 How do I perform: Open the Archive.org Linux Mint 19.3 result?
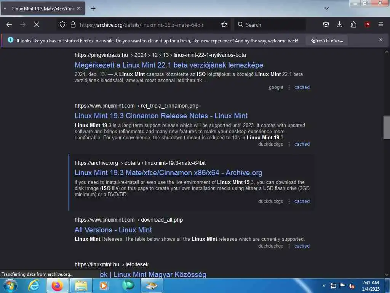pyautogui.click(x=168, y=173)
